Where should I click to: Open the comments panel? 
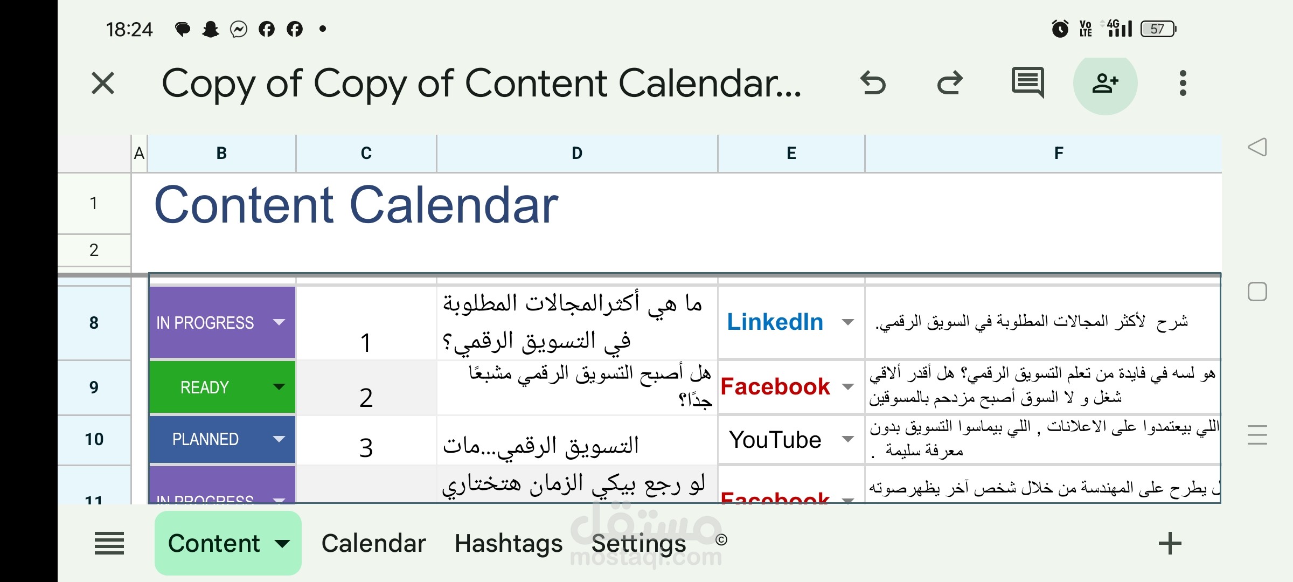pos(1028,84)
